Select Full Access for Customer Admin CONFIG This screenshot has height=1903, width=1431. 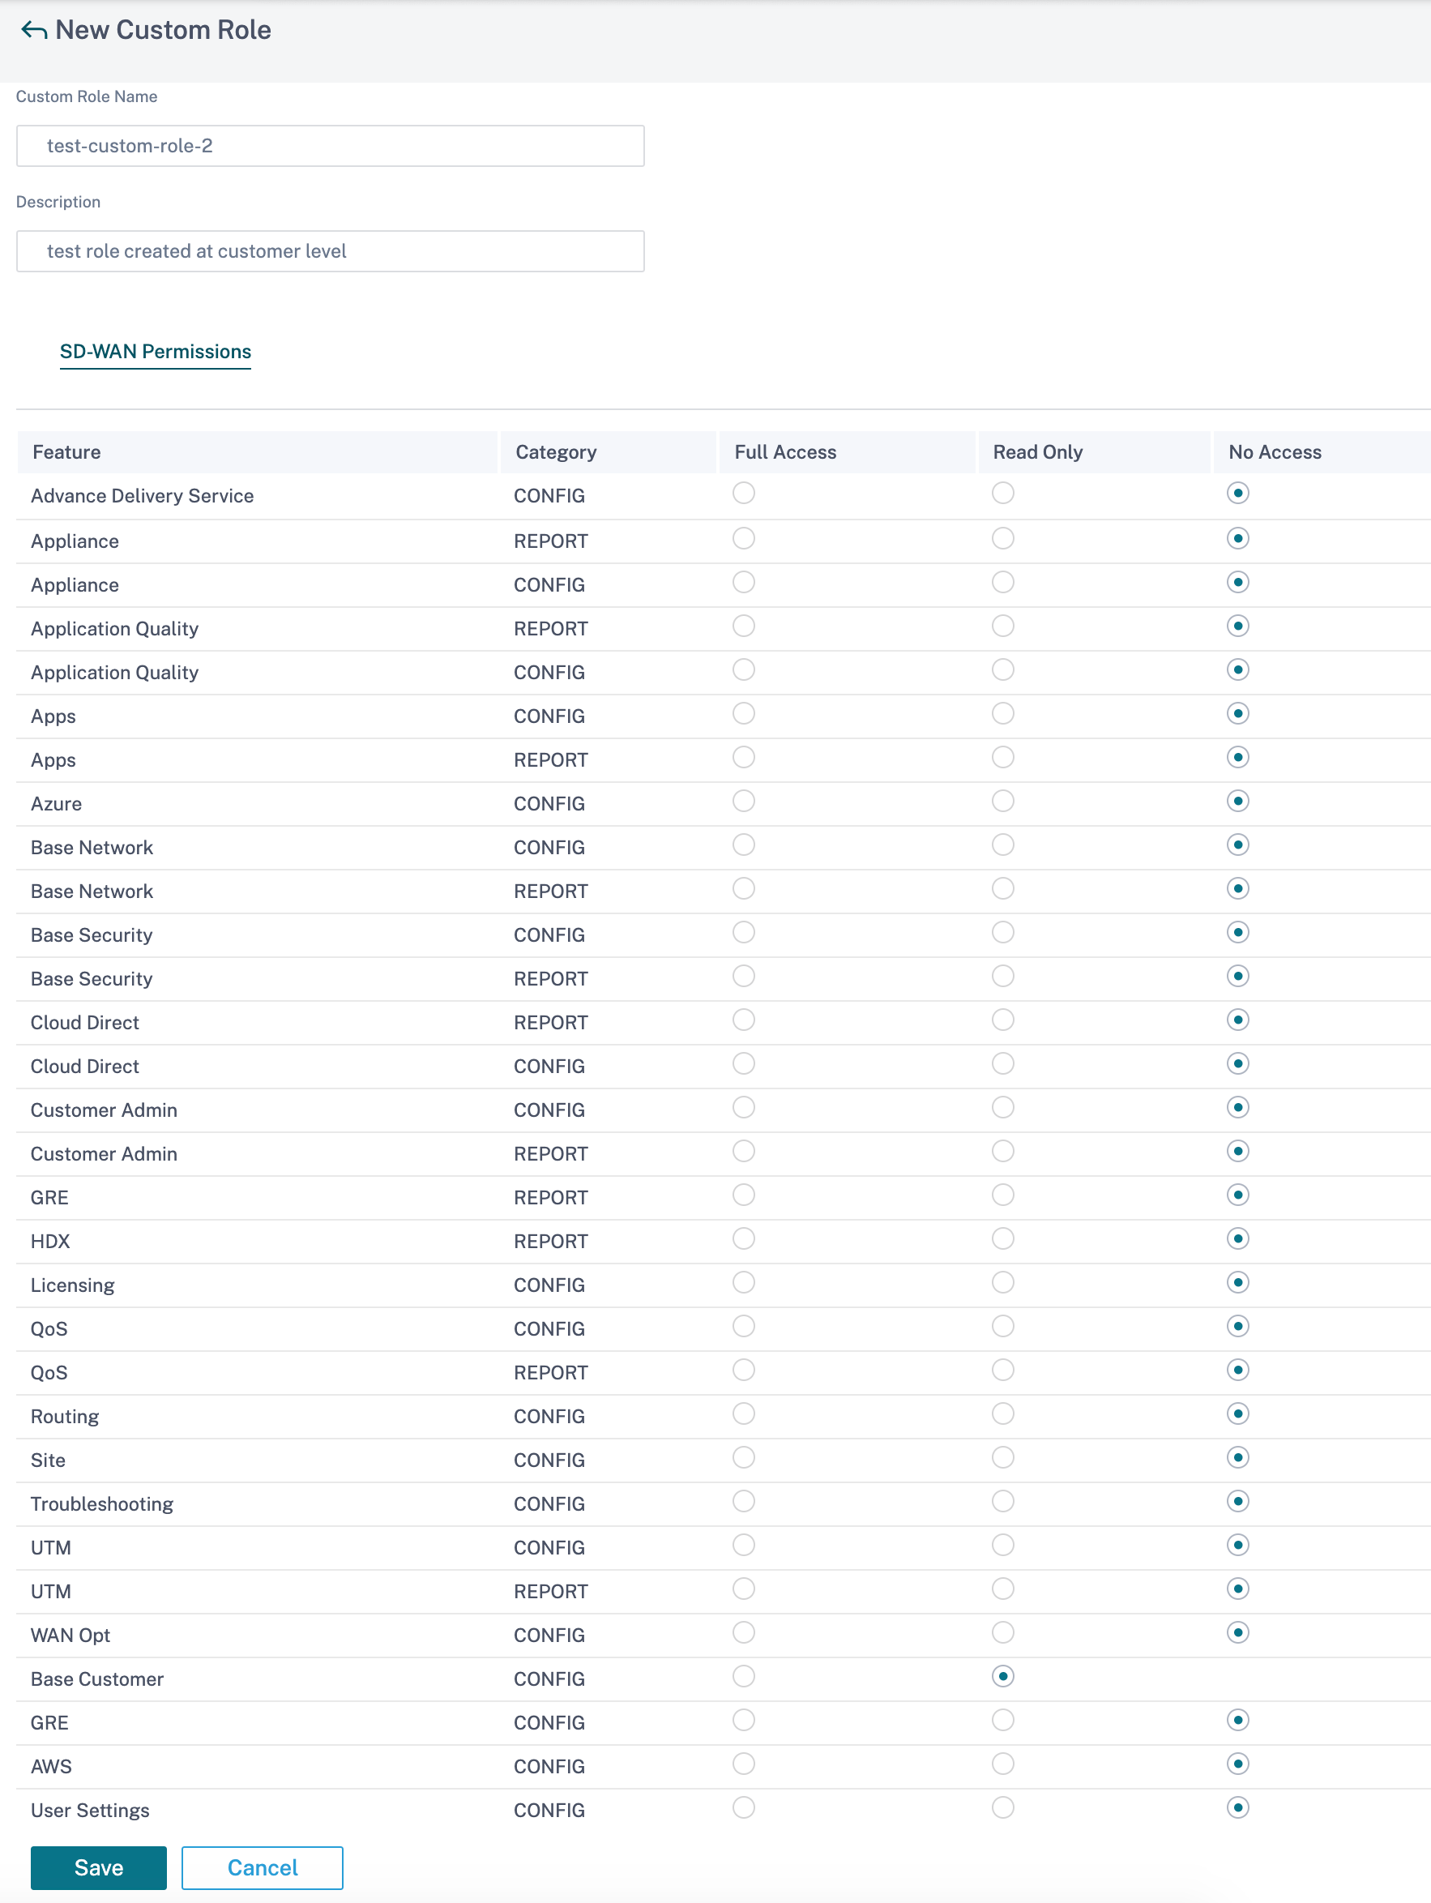tap(744, 1108)
